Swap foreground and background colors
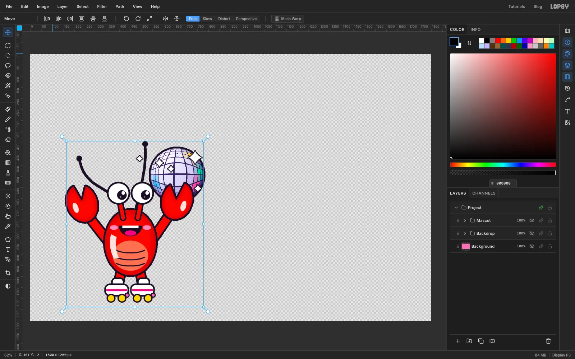 pos(469,43)
